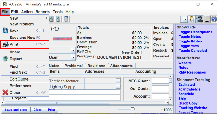Open the Addresses tab
This screenshot has height=115, width=217.
point(95,71)
